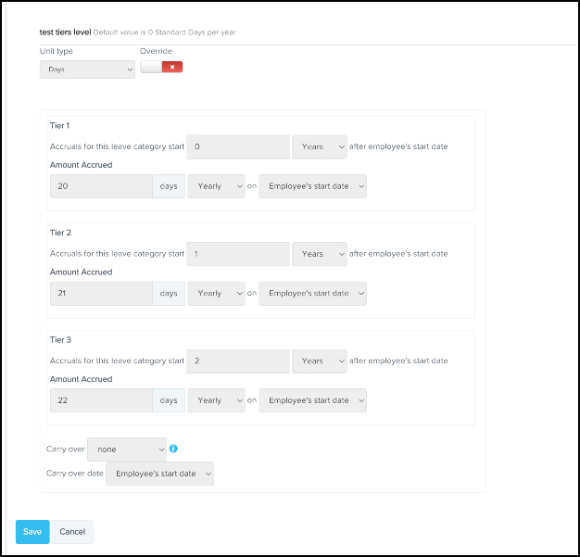The height and width of the screenshot is (557, 580).
Task: Open the Carry over none dropdown
Action: [x=127, y=449]
